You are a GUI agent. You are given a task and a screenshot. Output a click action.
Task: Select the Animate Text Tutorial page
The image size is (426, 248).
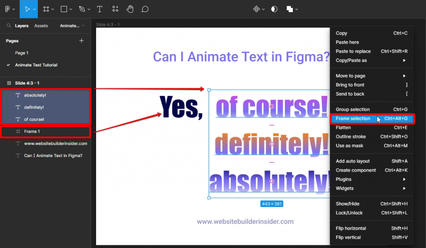[36, 65]
